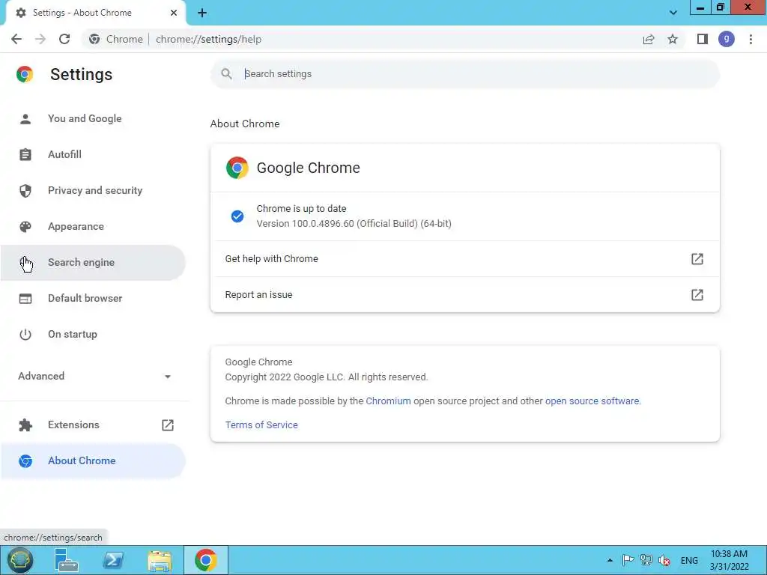Click the Default browser window icon
767x575 pixels.
pos(25,298)
